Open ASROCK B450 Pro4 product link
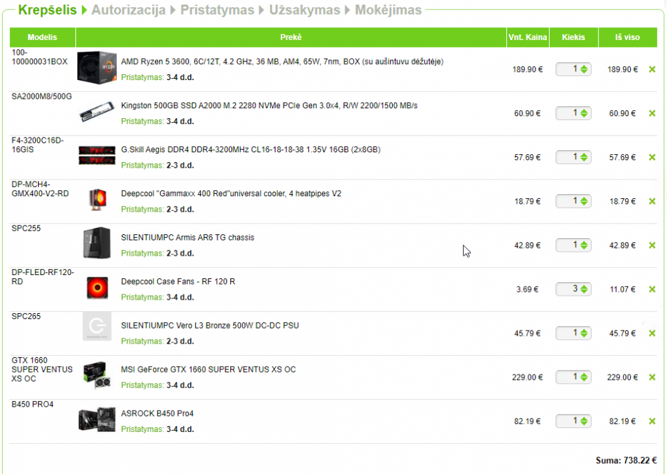The height and width of the screenshot is (474, 667). pyautogui.click(x=157, y=413)
